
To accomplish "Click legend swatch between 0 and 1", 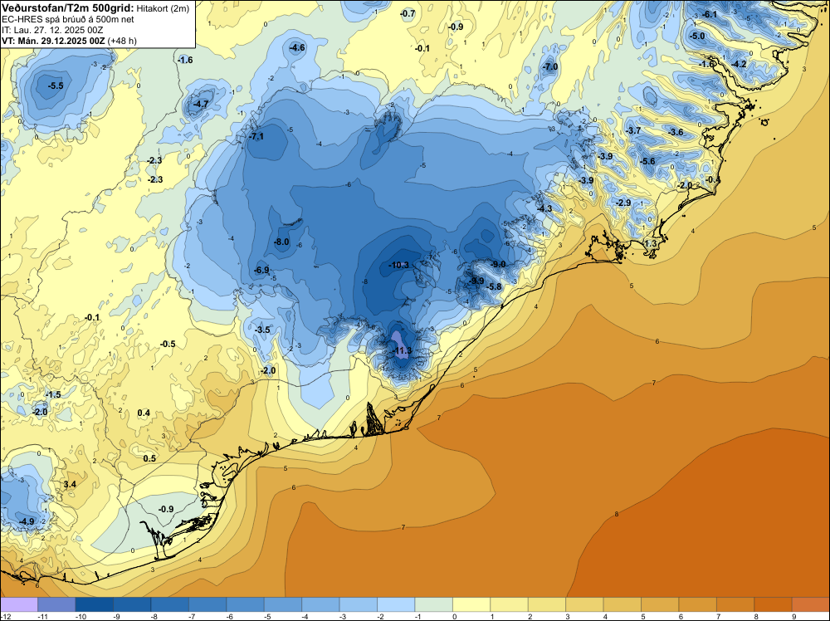I will coord(471,604).
